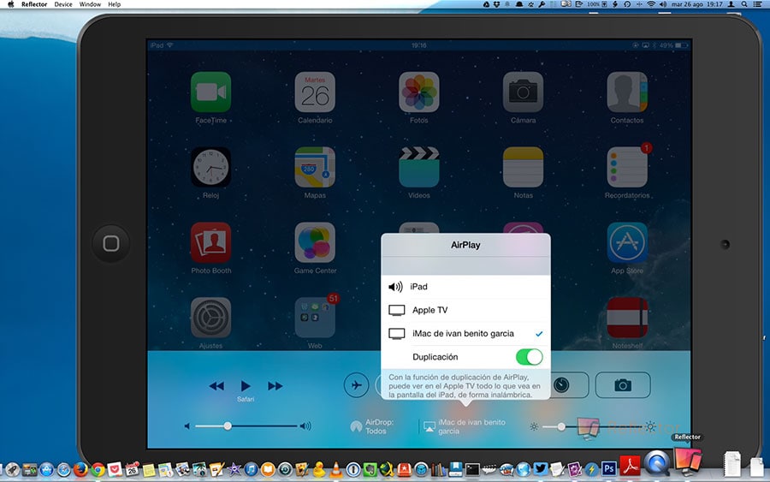Viewport: 770px width, 482px height.
Task: Open Notification Center in menu bar
Action: click(758, 4)
